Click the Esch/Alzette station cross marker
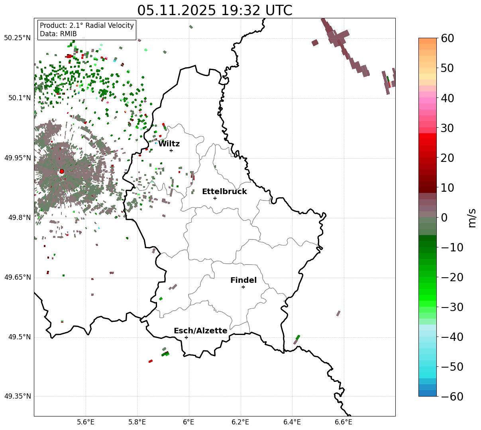481x430 pixels. tap(186, 337)
